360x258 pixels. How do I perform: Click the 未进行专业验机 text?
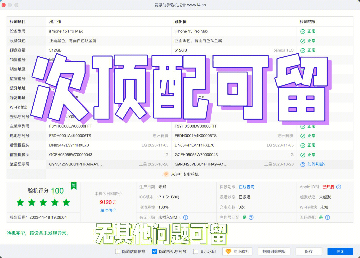click(185, 174)
